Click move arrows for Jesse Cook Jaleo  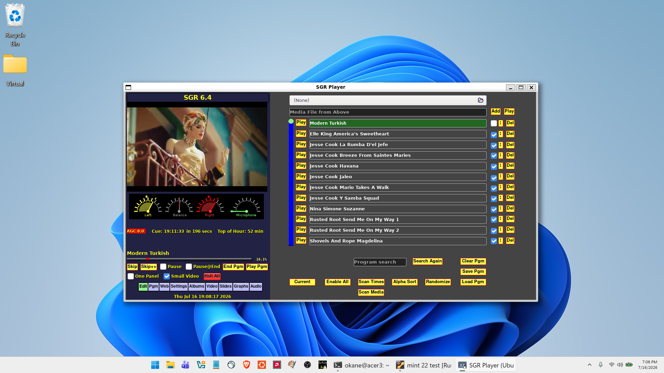point(500,177)
